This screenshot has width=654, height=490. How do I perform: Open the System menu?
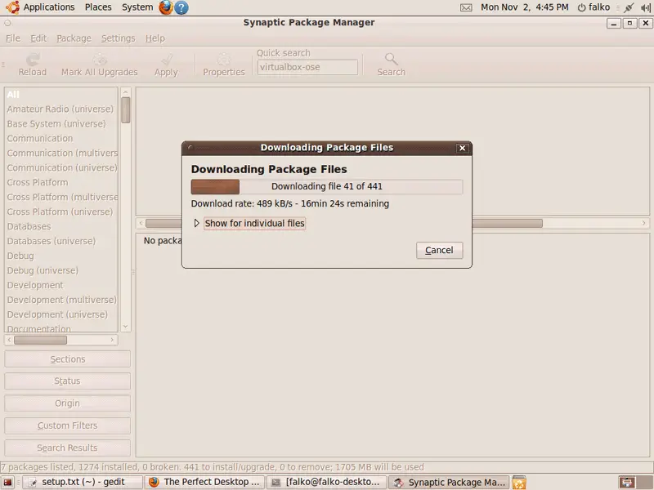[137, 7]
